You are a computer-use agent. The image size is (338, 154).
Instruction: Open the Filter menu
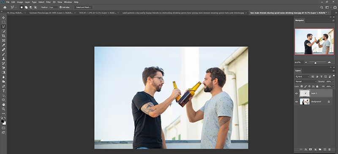pyautogui.click(x=48, y=2)
